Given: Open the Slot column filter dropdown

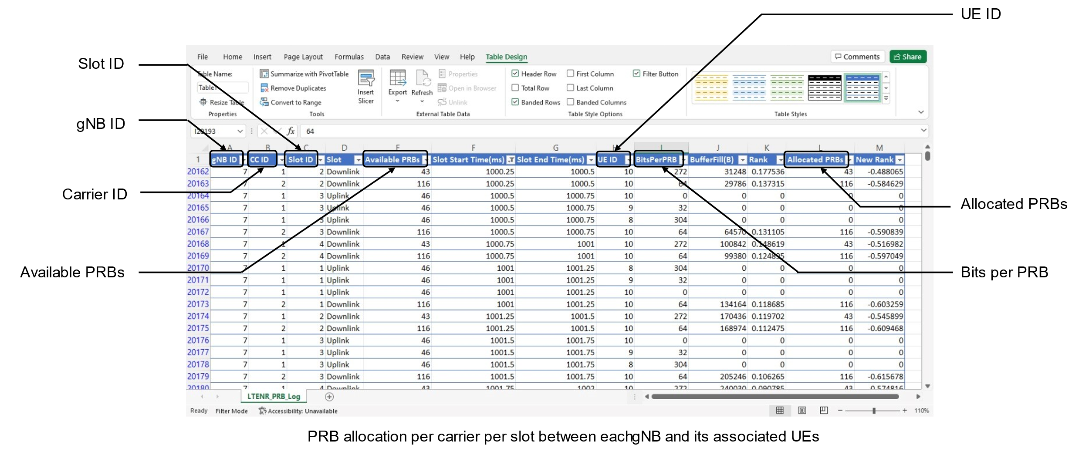Looking at the screenshot, I should pos(358,160).
